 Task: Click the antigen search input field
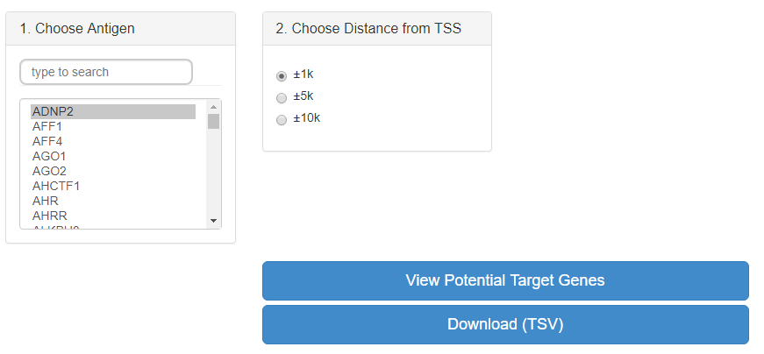coord(106,72)
